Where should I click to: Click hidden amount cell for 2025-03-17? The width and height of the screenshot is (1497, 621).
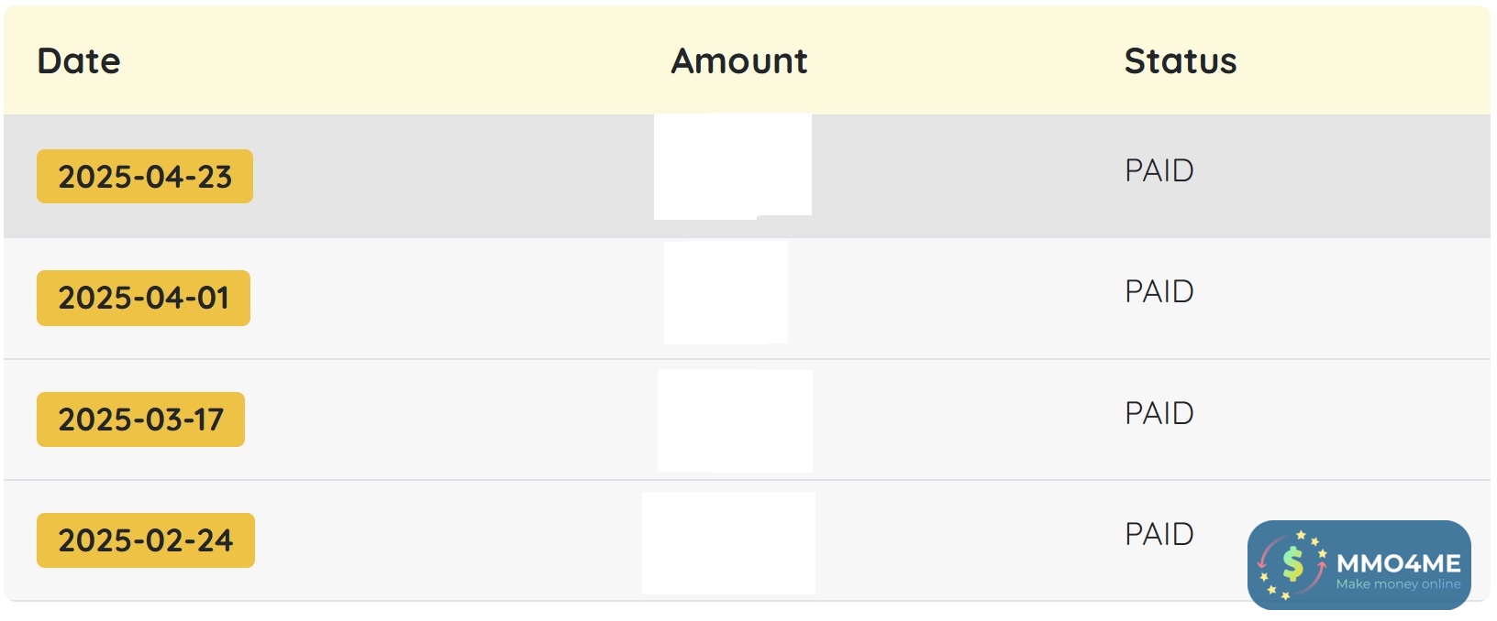tap(735, 420)
